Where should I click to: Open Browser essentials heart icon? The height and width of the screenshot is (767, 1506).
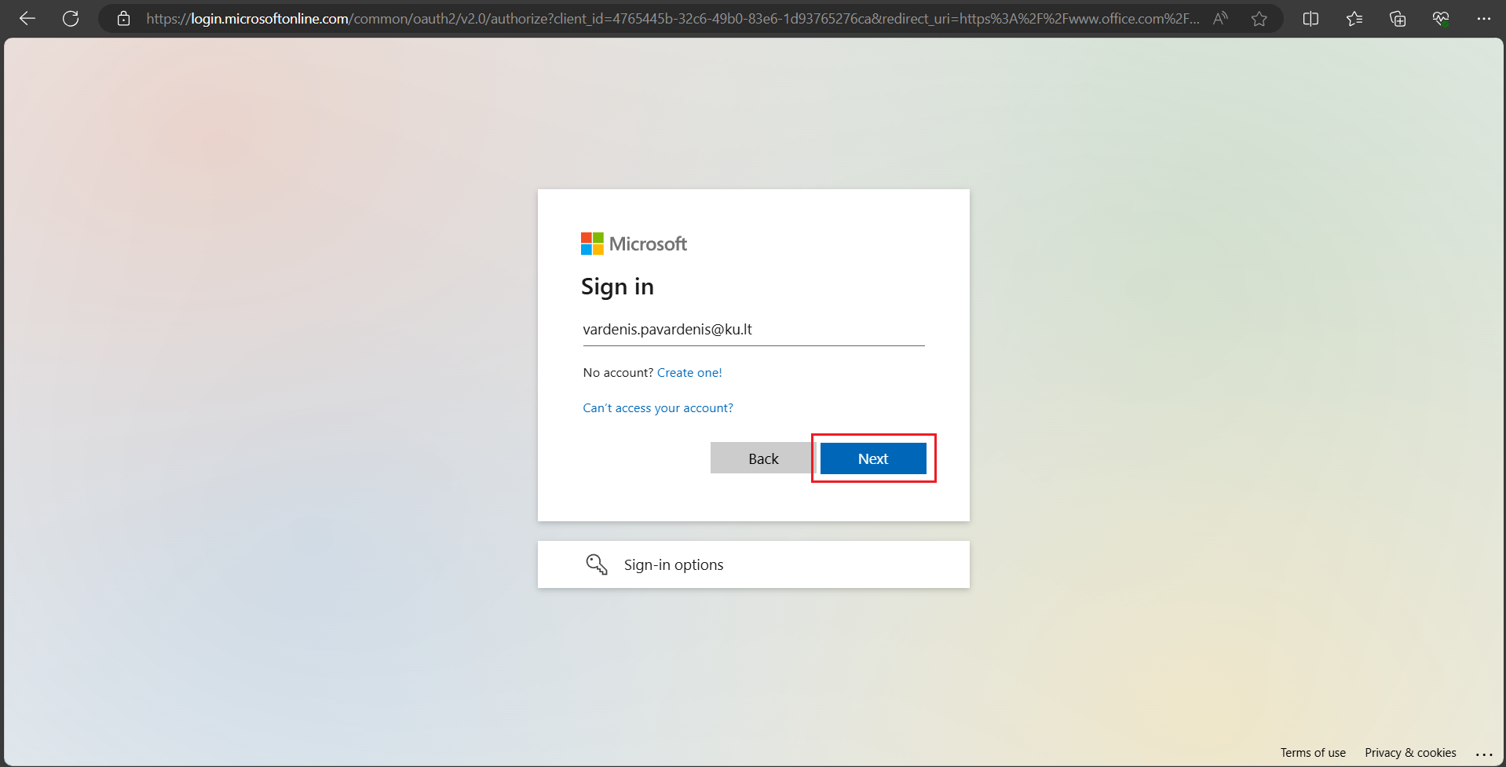(1441, 18)
